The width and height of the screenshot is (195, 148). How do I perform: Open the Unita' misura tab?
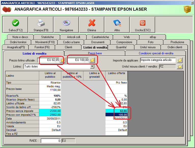tap(148, 47)
